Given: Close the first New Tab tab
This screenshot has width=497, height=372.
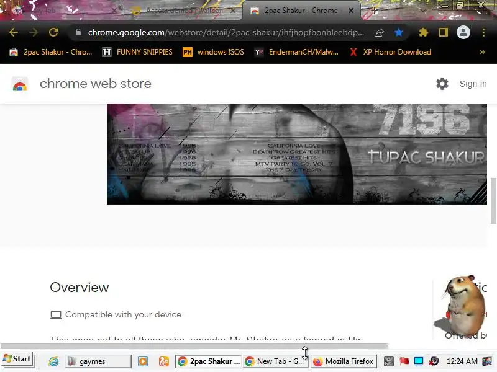Looking at the screenshot, I should click(x=114, y=11).
